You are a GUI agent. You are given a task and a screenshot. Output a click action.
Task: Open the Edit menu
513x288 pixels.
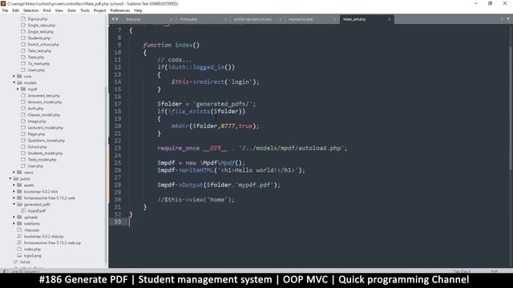click(x=16, y=10)
